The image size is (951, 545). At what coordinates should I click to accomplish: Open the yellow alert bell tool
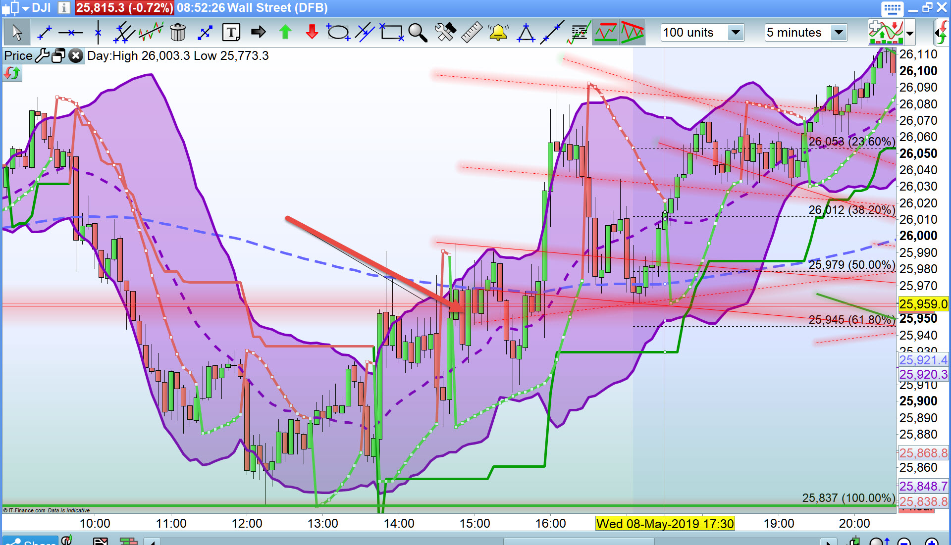(x=498, y=33)
